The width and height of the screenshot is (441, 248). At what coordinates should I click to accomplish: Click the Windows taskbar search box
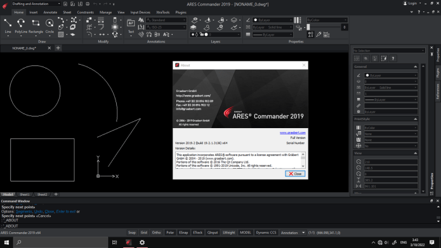pyautogui.click(x=60, y=242)
